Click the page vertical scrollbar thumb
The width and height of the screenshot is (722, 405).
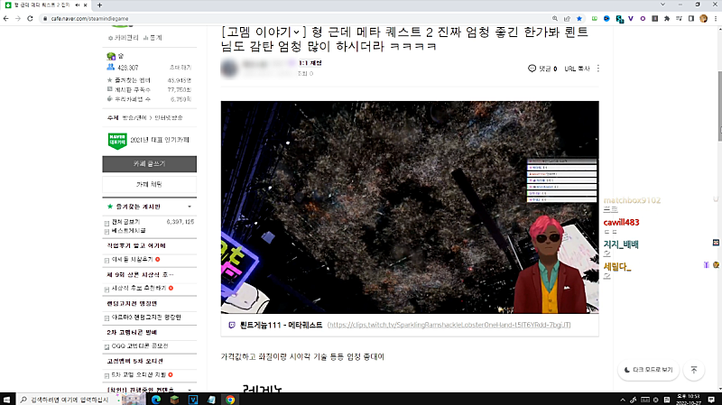coord(719,106)
